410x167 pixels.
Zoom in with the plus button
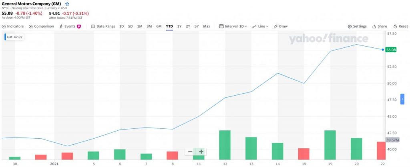[201, 151]
